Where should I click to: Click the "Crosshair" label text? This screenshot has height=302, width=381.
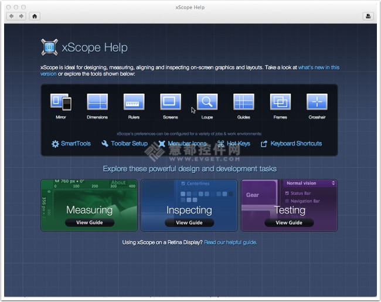[317, 117]
